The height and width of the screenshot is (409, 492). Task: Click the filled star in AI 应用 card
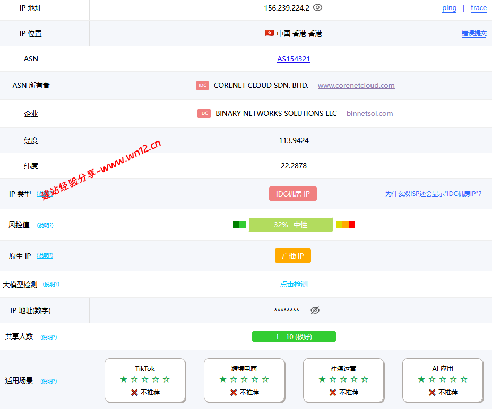click(x=421, y=379)
